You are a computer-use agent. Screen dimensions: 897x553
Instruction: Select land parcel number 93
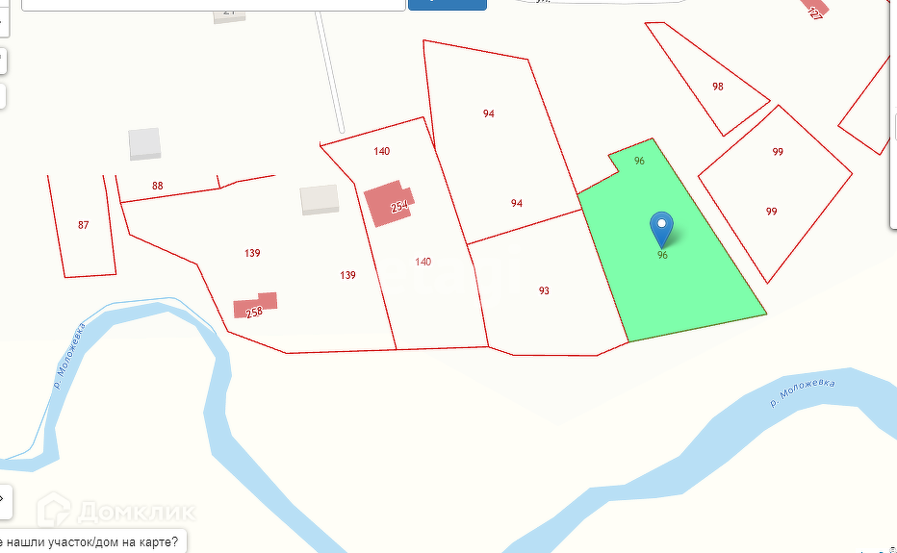point(544,291)
